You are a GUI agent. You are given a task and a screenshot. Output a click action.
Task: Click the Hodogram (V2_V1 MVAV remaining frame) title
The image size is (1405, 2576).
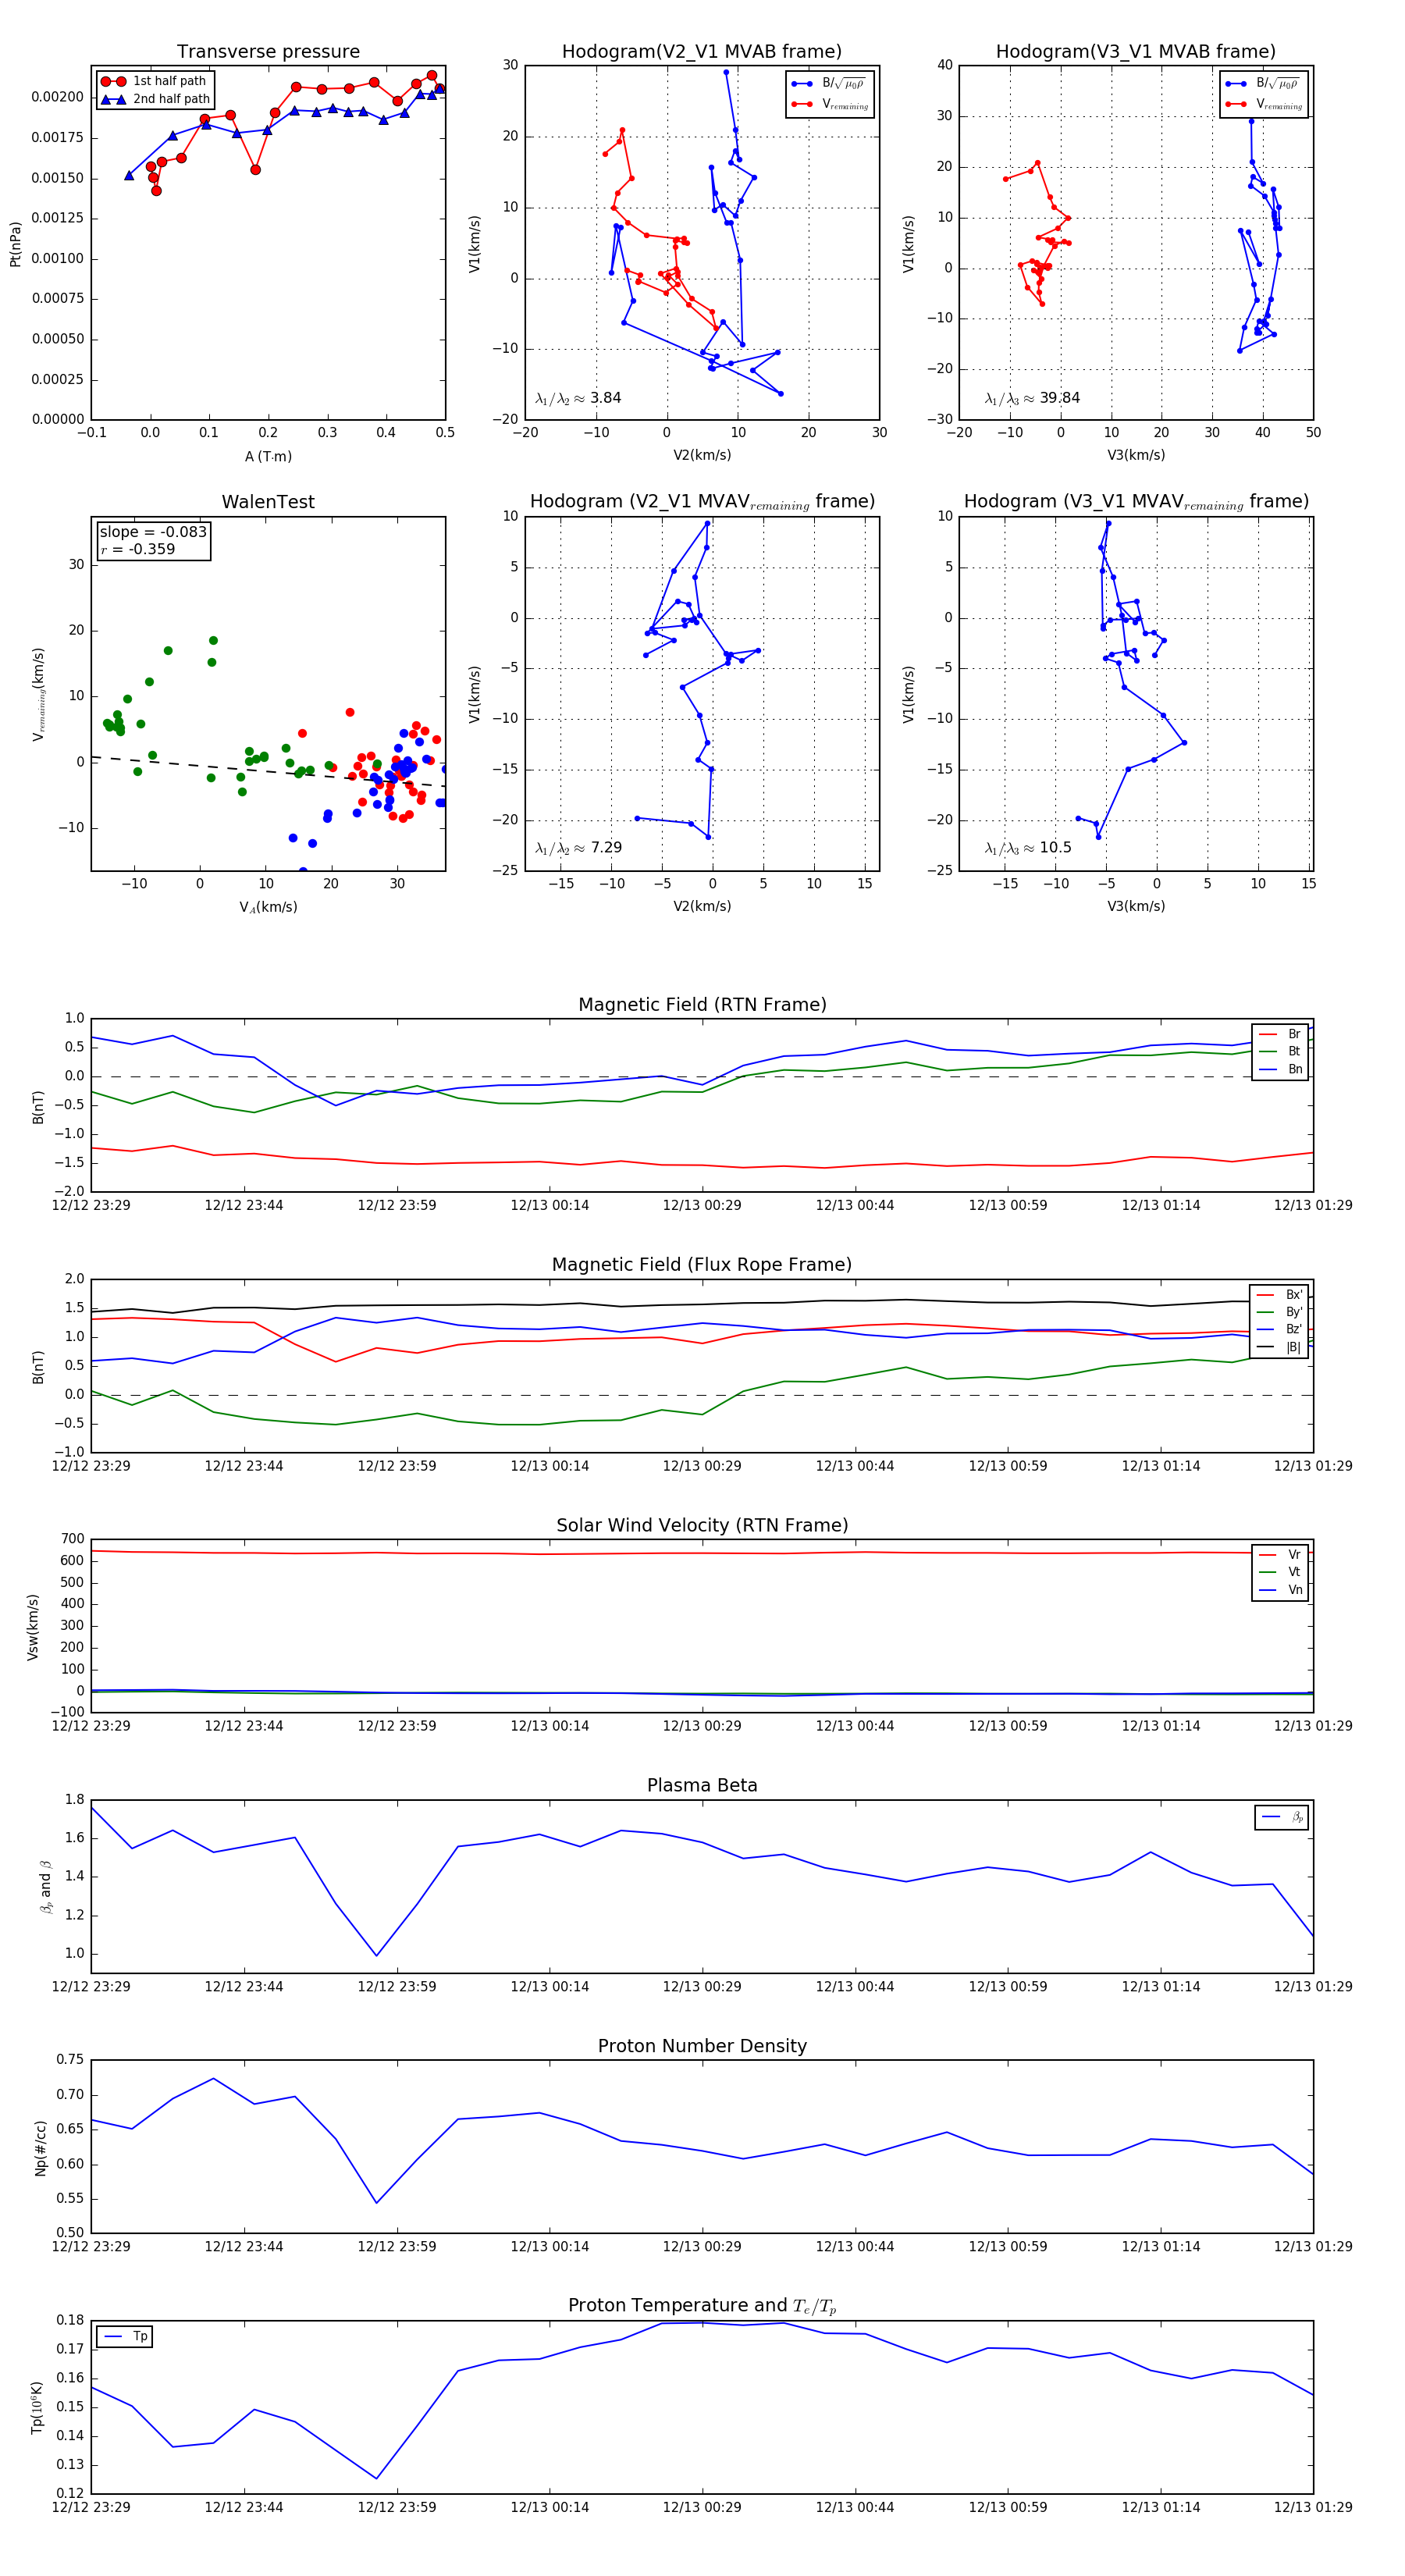702,502
